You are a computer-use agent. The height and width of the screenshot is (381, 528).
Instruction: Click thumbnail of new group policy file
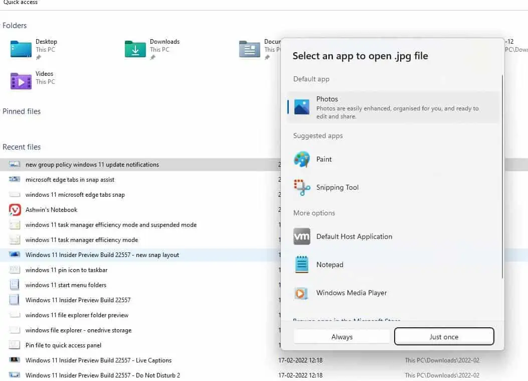point(15,164)
